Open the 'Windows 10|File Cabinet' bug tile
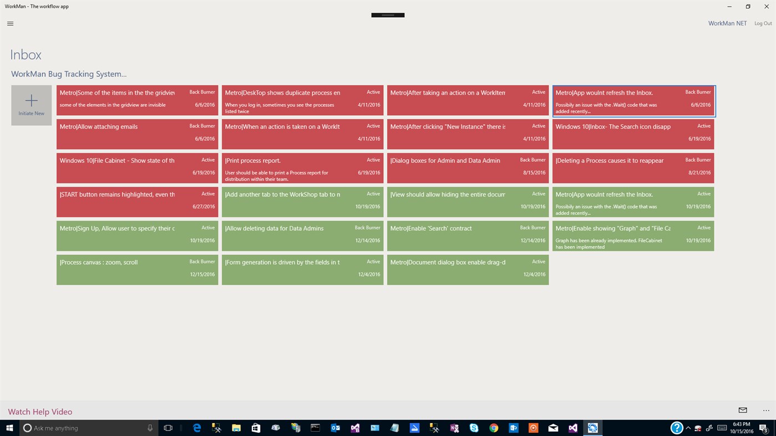 (x=137, y=168)
